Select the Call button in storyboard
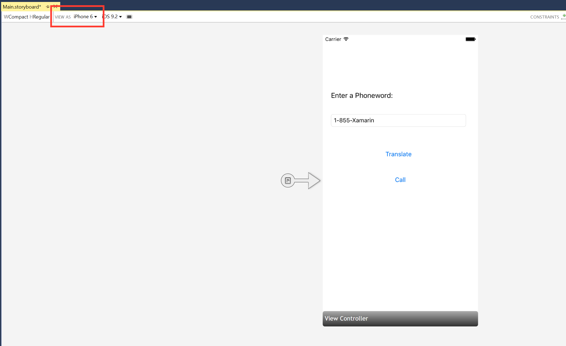 [400, 179]
